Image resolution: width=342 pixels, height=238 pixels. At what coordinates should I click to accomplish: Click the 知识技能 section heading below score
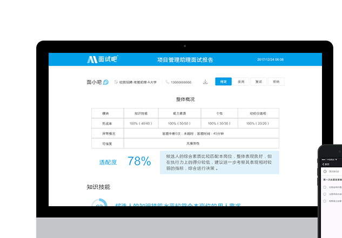(x=98, y=187)
